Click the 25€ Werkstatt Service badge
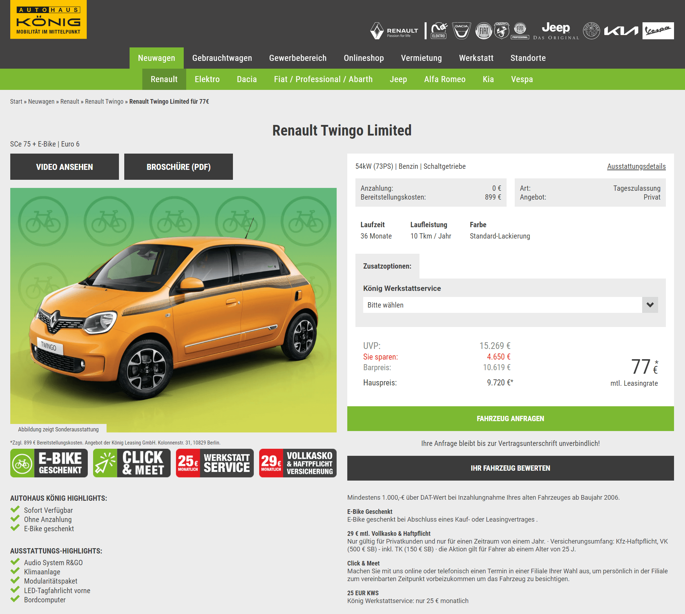 click(215, 463)
